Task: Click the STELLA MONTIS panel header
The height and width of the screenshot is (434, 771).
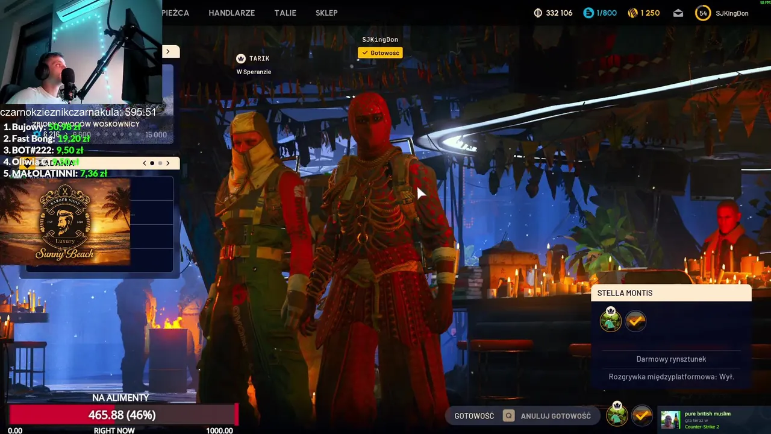Action: pyautogui.click(x=671, y=293)
